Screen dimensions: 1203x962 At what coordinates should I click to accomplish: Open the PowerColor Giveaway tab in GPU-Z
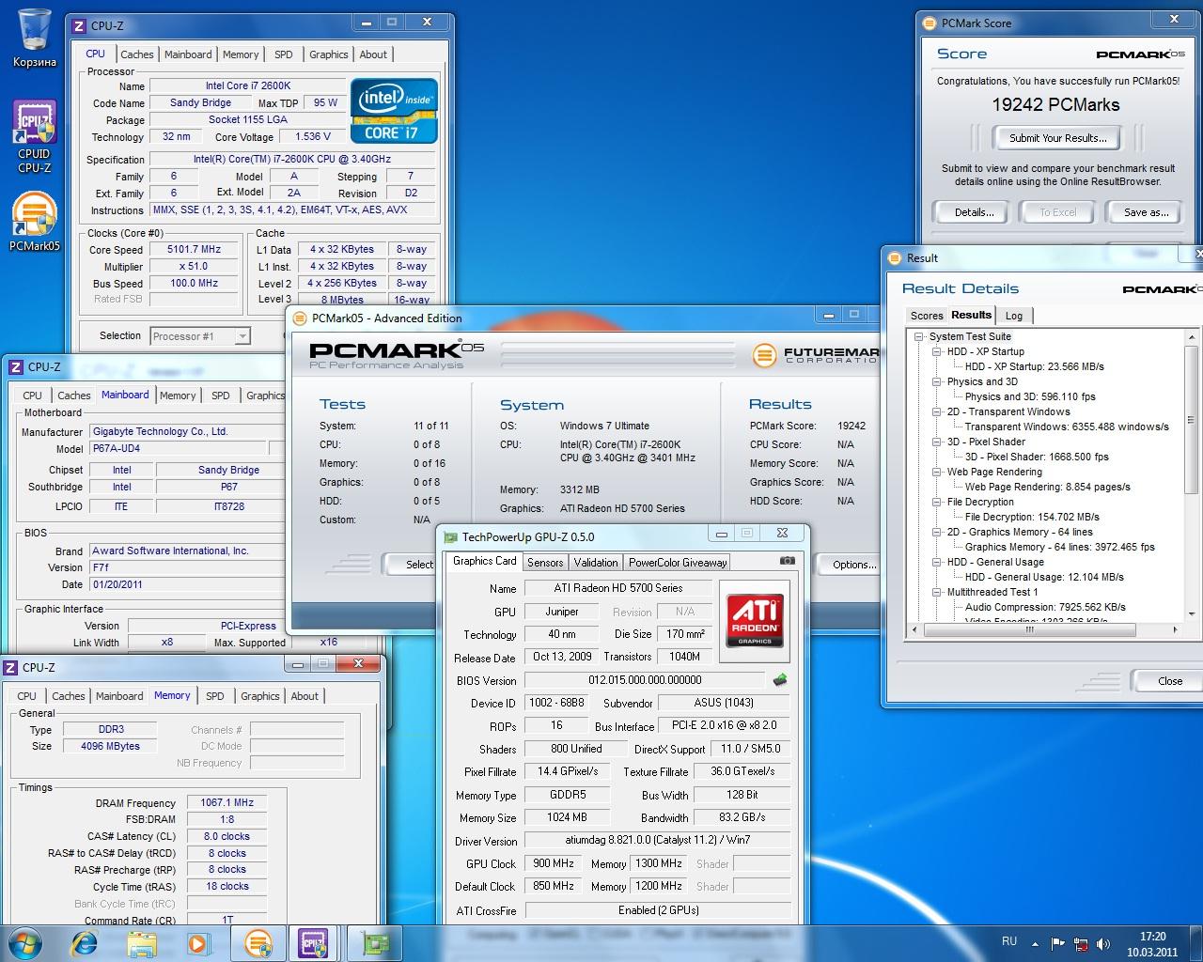point(678,563)
